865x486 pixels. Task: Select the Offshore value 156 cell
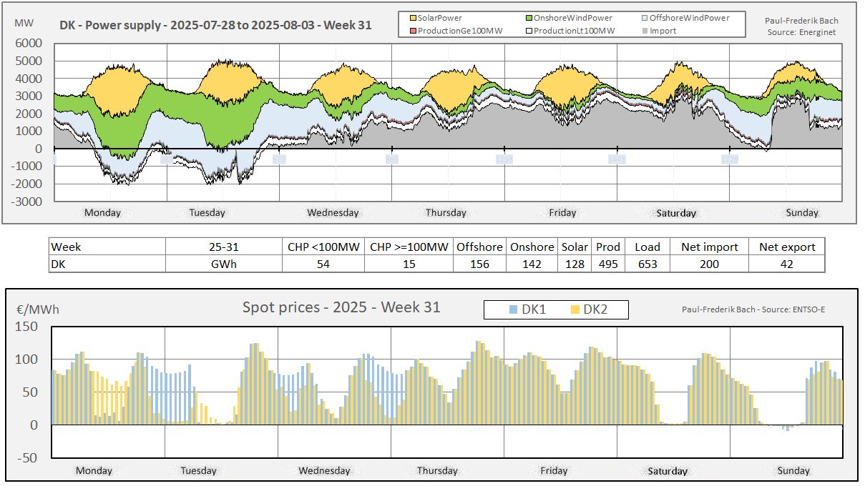point(479,264)
